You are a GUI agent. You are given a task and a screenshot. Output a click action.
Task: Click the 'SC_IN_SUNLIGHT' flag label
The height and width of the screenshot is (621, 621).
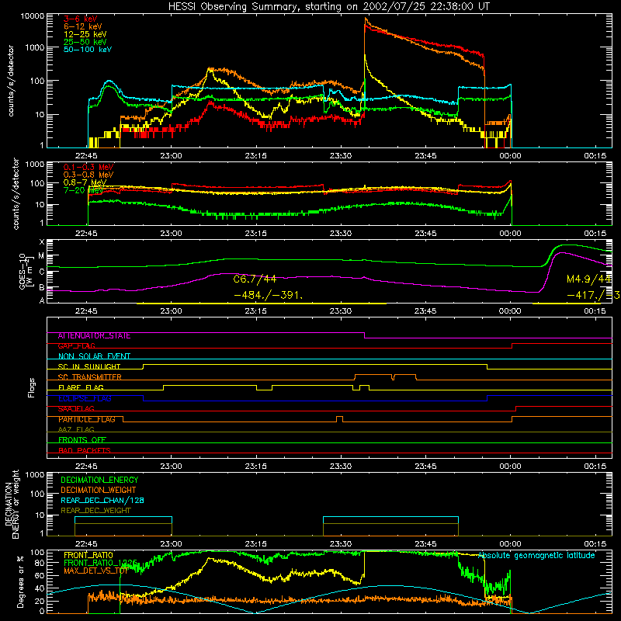click(x=89, y=366)
